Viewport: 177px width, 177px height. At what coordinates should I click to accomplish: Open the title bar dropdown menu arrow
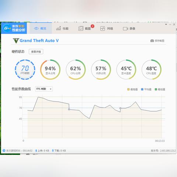[166, 24]
